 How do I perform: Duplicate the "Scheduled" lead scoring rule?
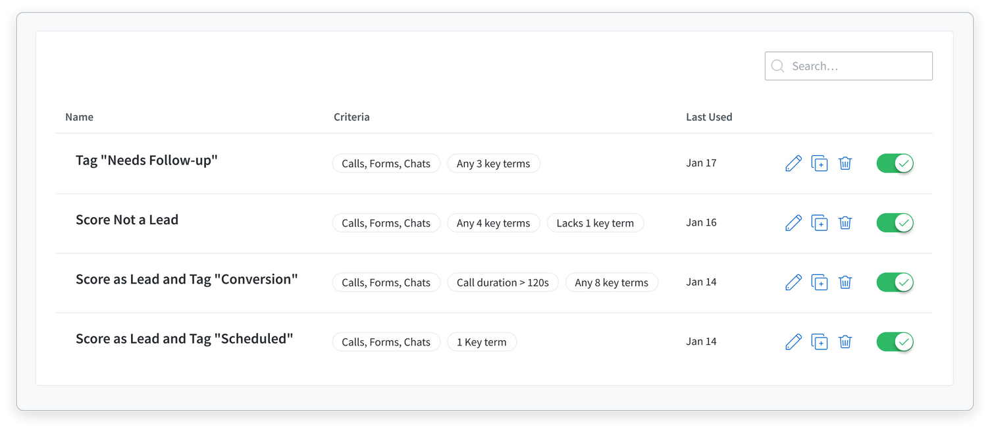click(819, 342)
